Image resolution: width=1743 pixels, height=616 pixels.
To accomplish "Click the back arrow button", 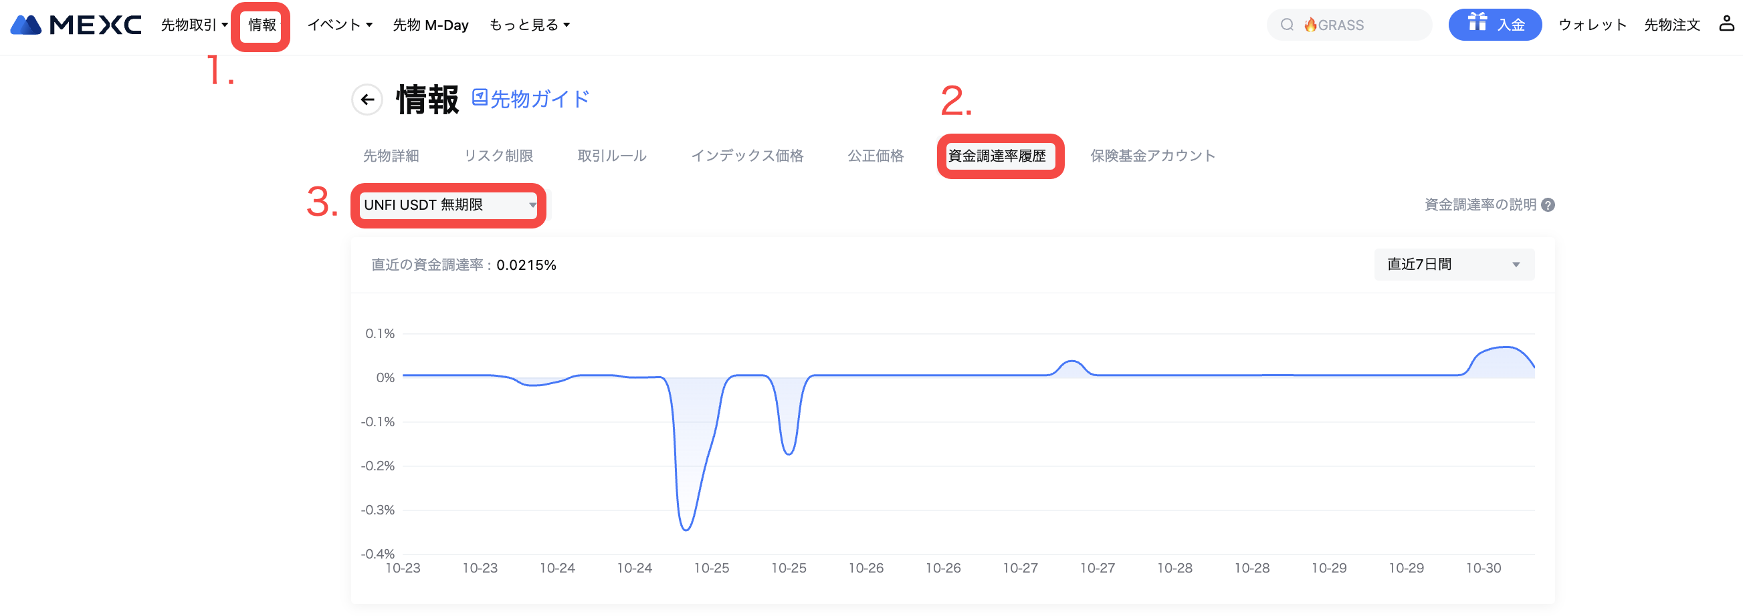I will pos(367,100).
